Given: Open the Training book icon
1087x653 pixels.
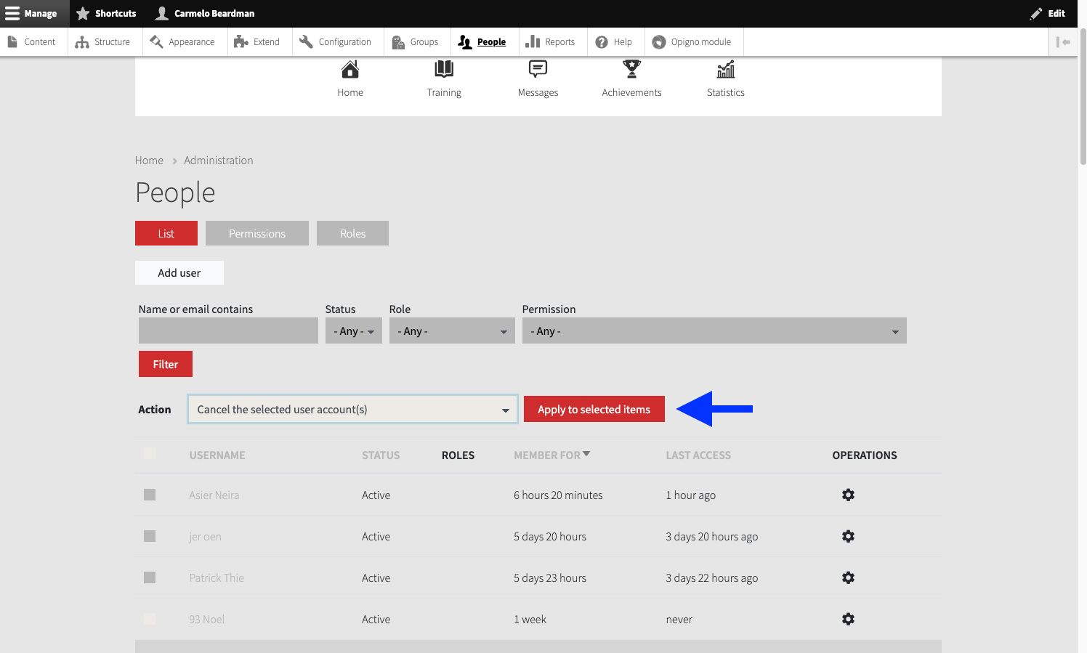Looking at the screenshot, I should click(x=444, y=69).
